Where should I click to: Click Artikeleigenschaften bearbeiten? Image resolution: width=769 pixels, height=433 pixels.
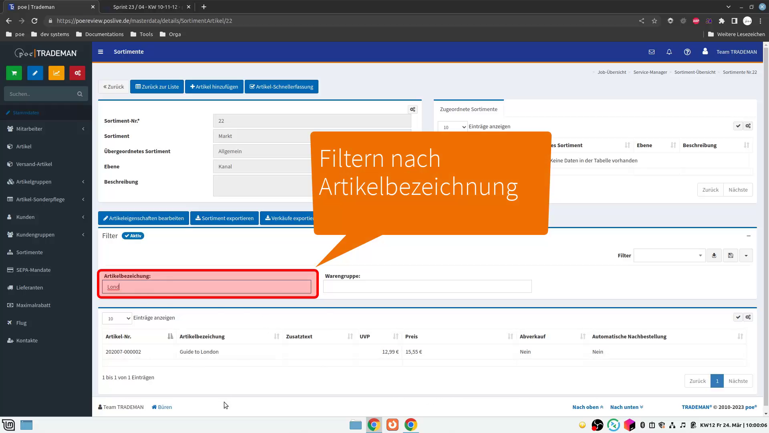[143, 218]
